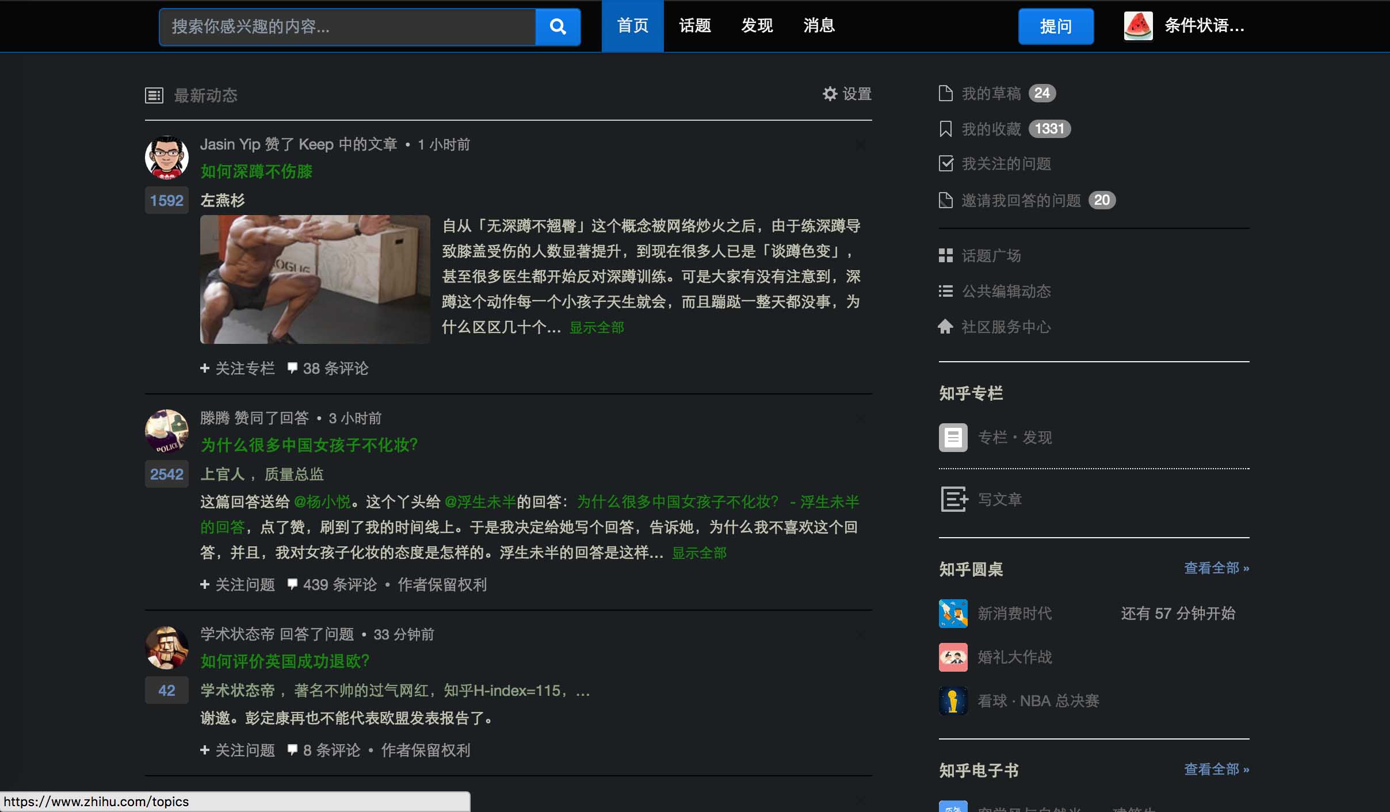Open the question 如何深蹲不伤膝
Screen dimensions: 1390x812
point(257,171)
